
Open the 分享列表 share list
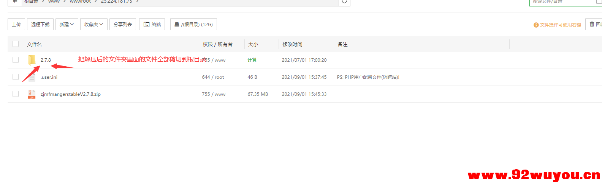pyautogui.click(x=123, y=24)
